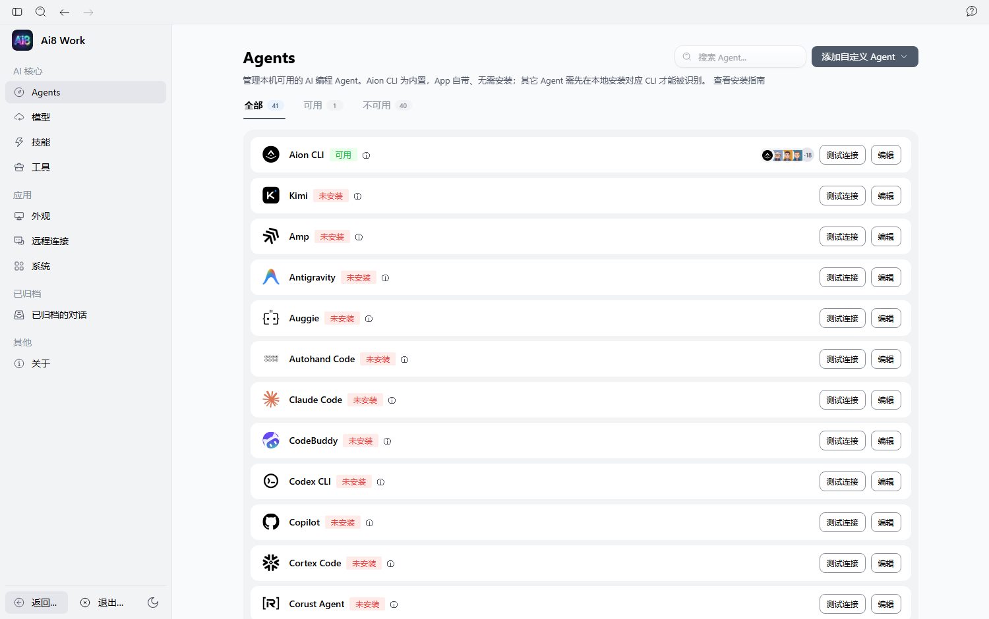Test connection for Auggie

[x=842, y=319]
